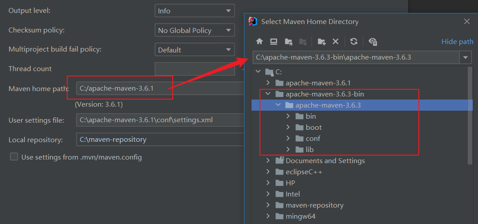Expand the maven-repository folder

(268, 205)
